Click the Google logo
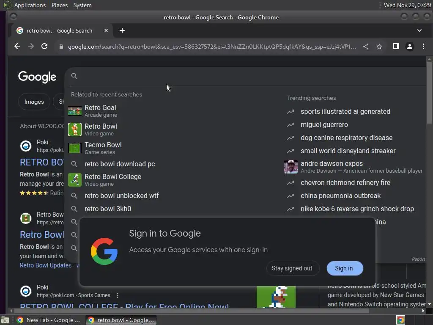Image resolution: width=433 pixels, height=325 pixels. [x=37, y=77]
